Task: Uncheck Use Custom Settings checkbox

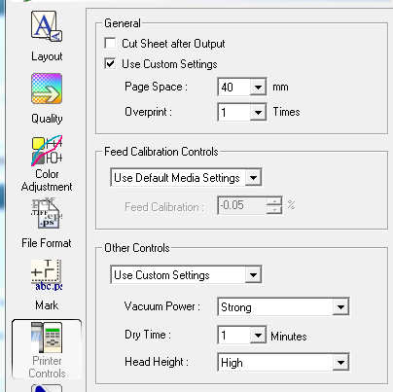Action: tap(110, 63)
